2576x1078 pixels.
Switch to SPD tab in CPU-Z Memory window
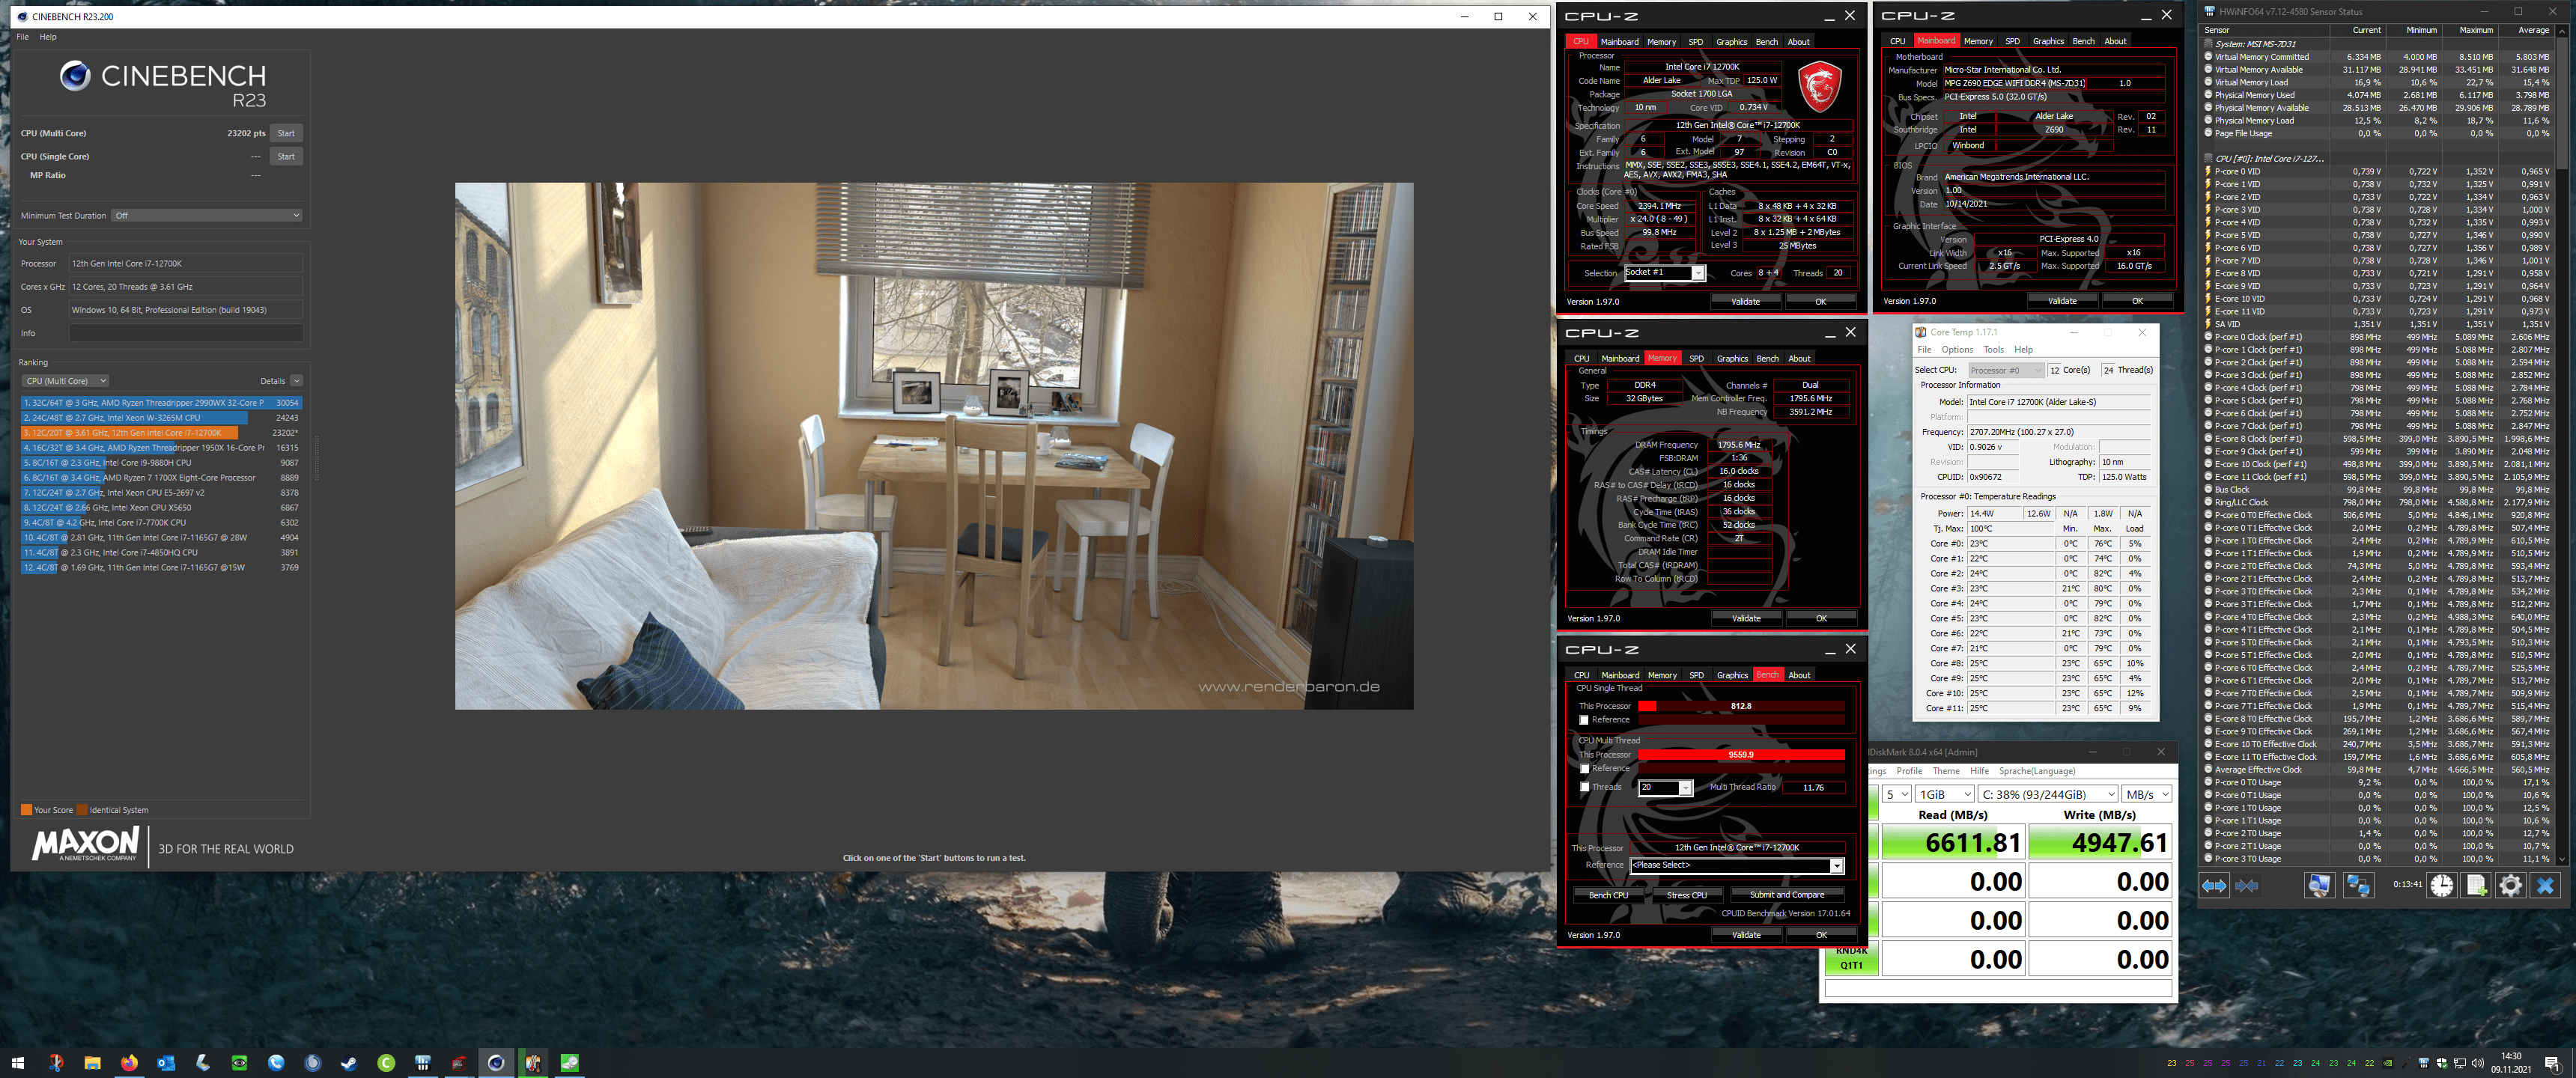click(1696, 358)
